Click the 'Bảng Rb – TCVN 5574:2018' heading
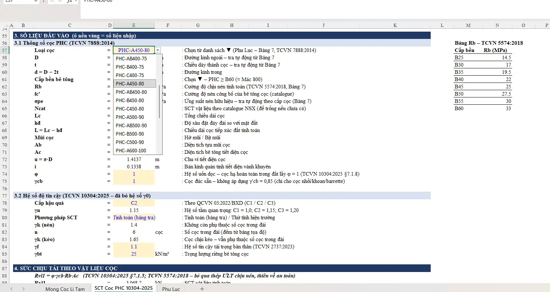This screenshot has height=292, width=550. click(x=489, y=43)
